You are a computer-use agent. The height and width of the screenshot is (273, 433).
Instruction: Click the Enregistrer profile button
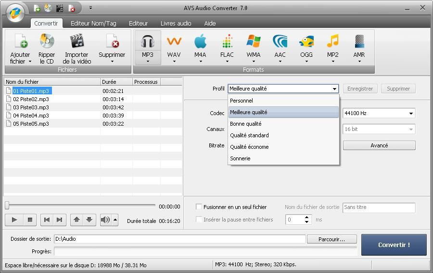pos(360,89)
